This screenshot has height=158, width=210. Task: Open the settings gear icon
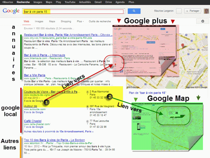203,21
